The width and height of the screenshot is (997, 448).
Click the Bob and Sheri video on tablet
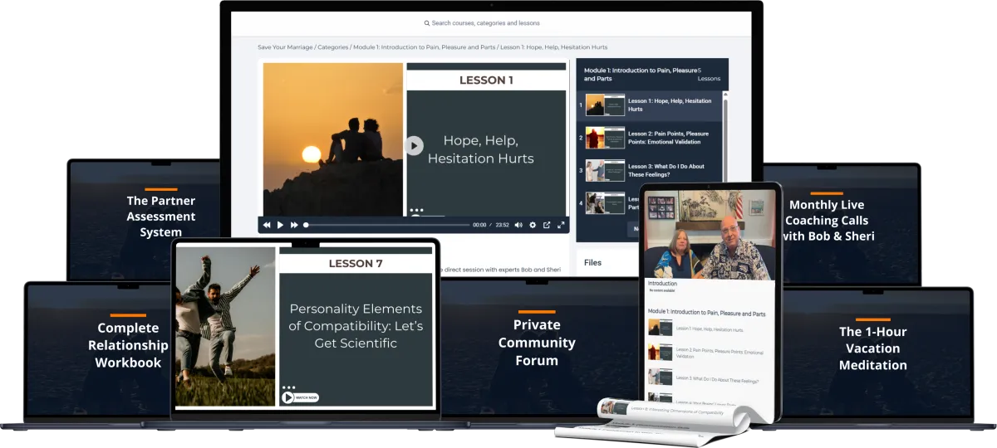coord(710,234)
